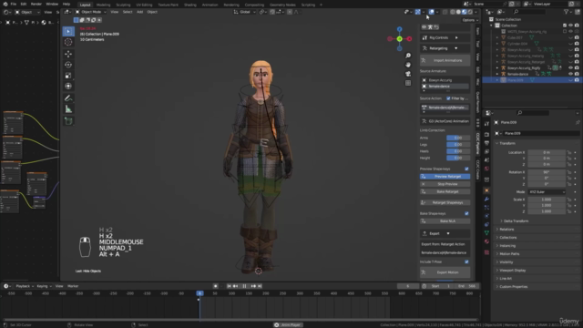Select the Select Box tool
Image resolution: width=583 pixels, height=328 pixels.
pyautogui.click(x=68, y=31)
